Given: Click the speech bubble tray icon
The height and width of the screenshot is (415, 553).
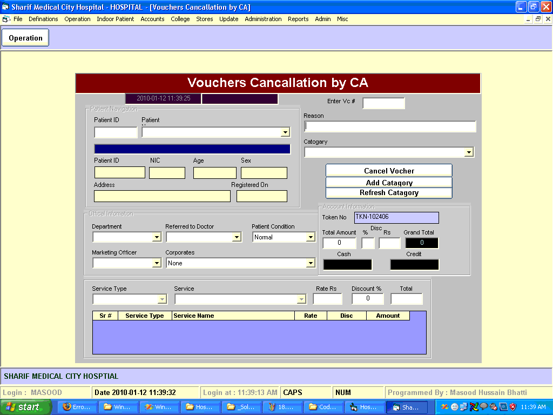Looking at the screenshot, I should 483,406.
